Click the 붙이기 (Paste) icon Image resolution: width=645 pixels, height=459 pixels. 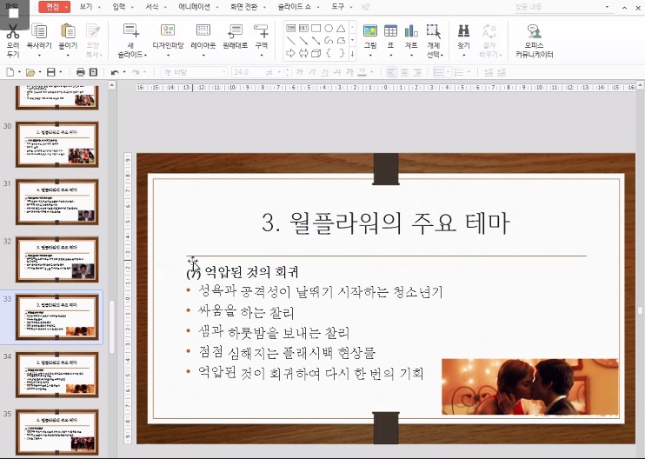(67, 31)
